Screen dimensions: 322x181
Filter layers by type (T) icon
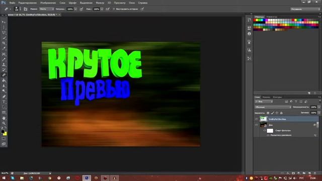pyautogui.click(x=296, y=102)
